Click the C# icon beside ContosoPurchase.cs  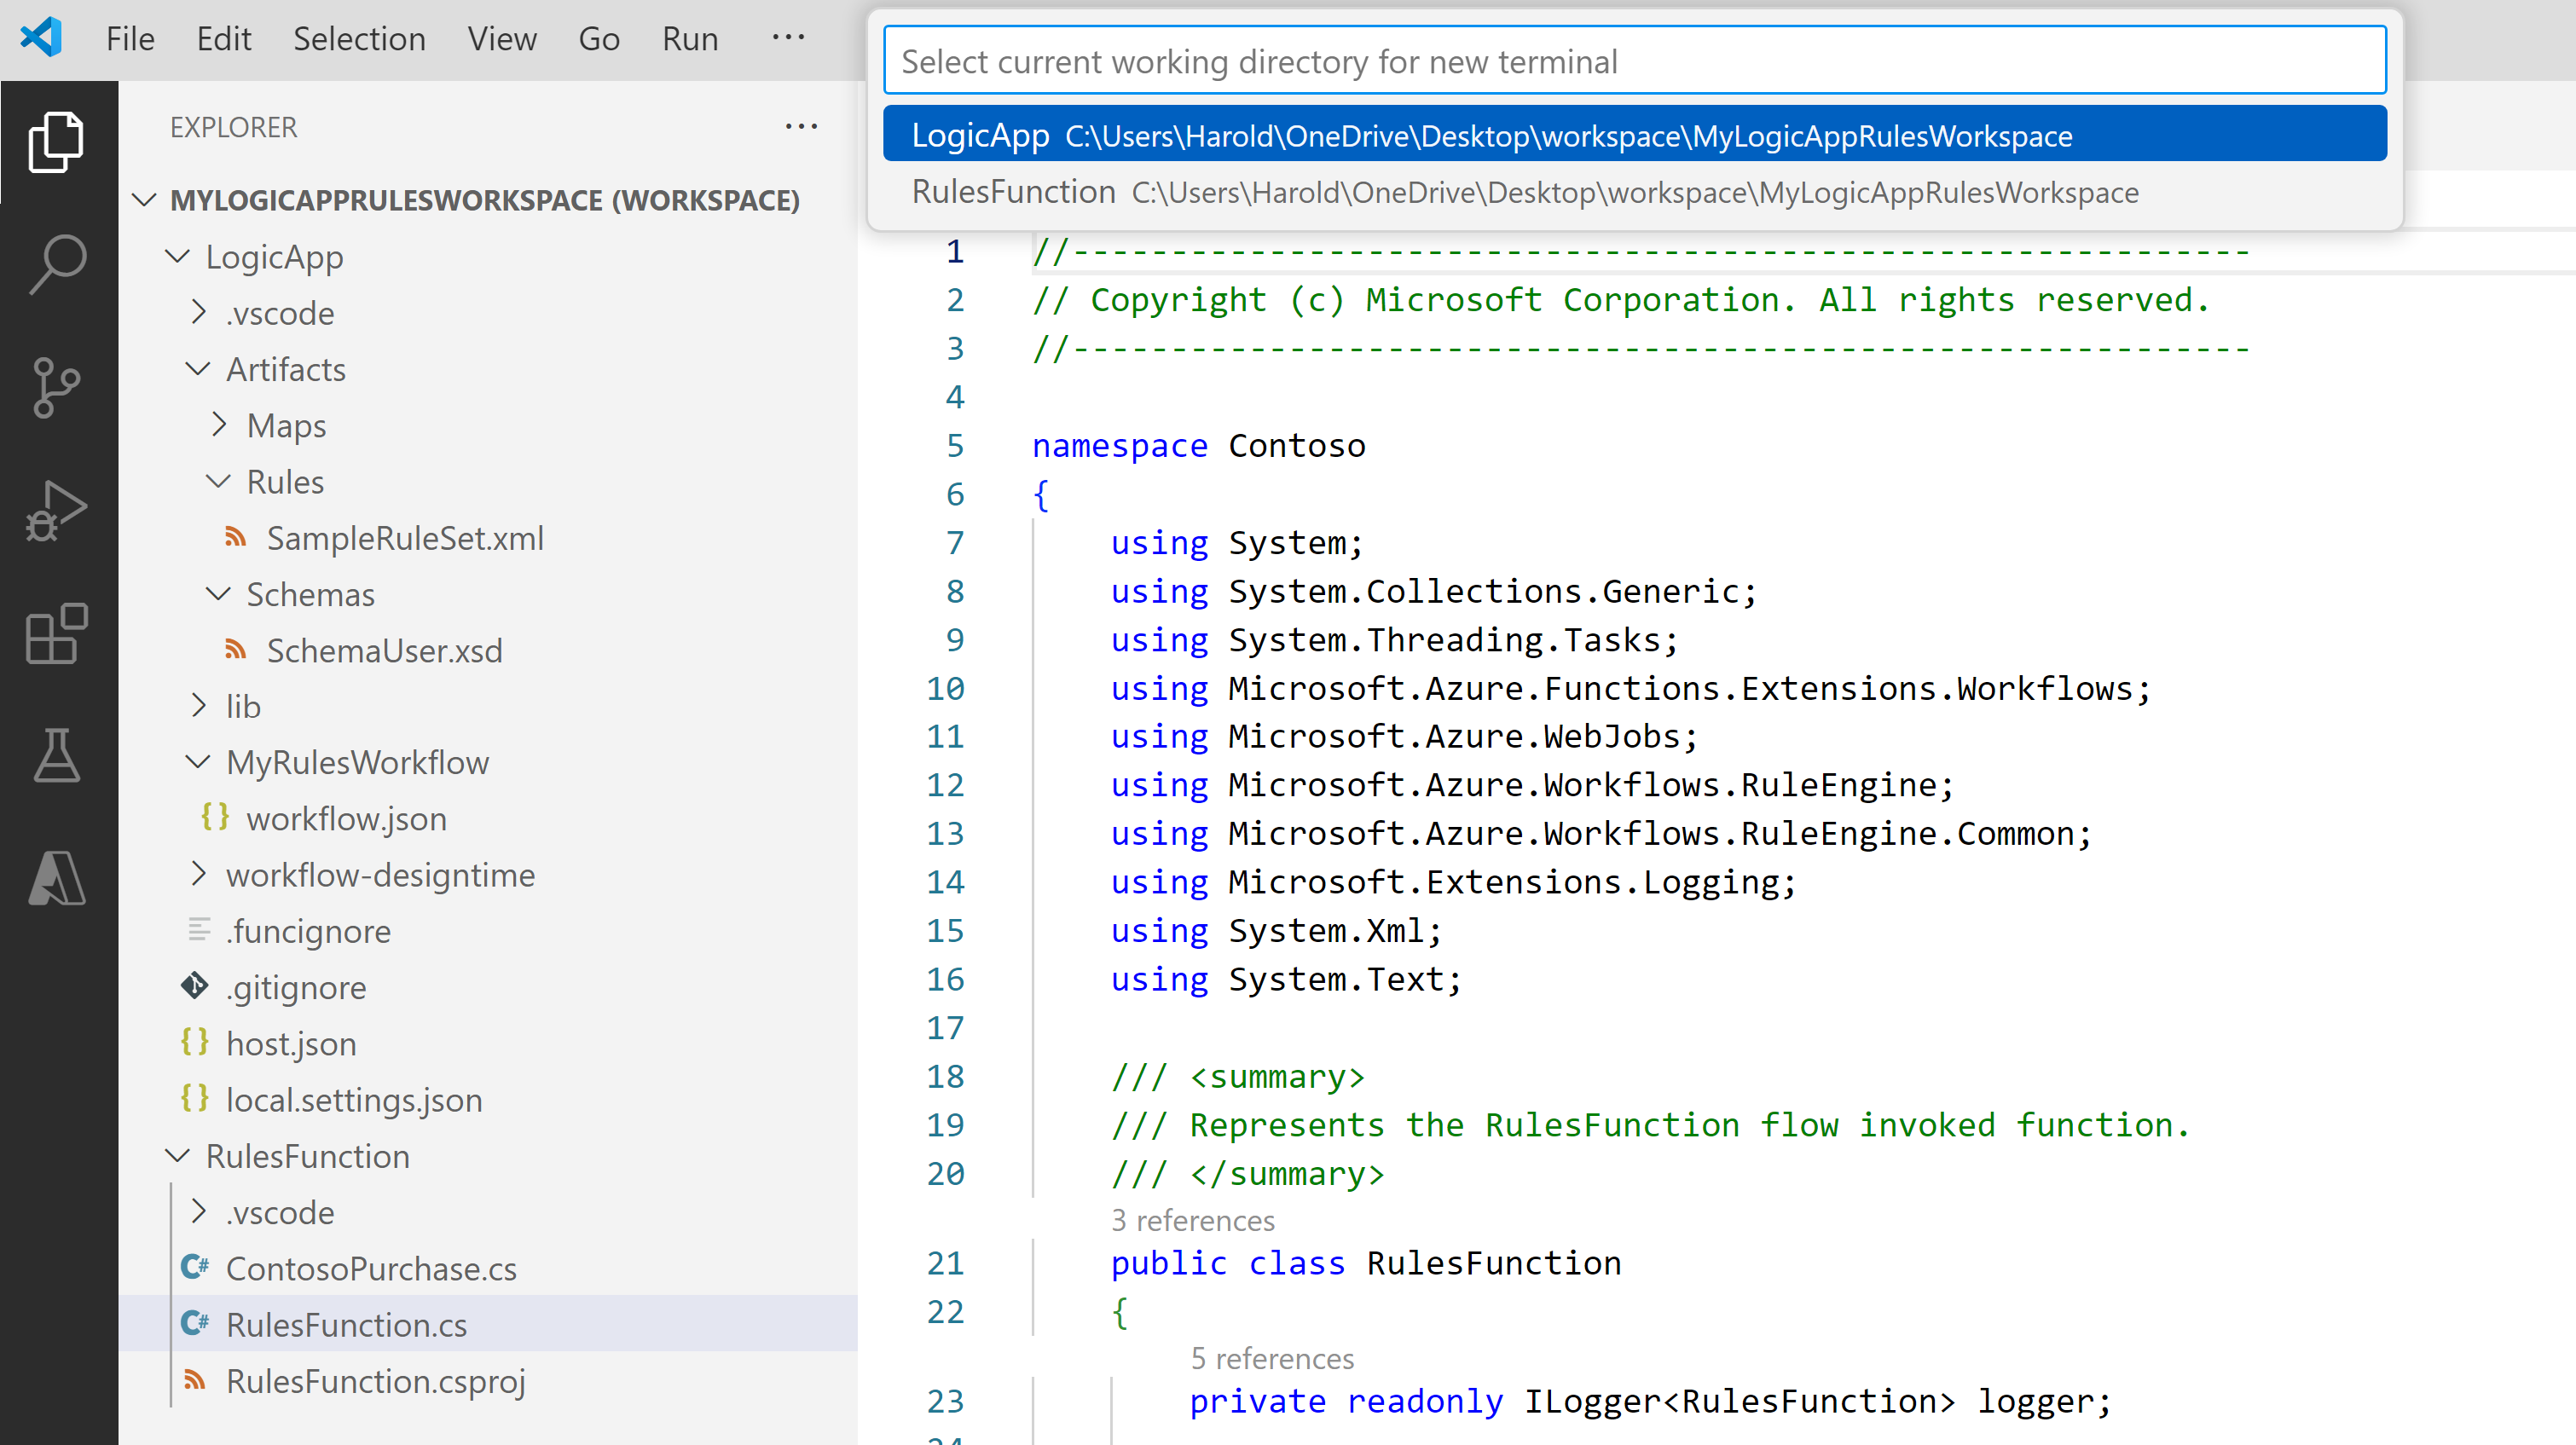[196, 1267]
